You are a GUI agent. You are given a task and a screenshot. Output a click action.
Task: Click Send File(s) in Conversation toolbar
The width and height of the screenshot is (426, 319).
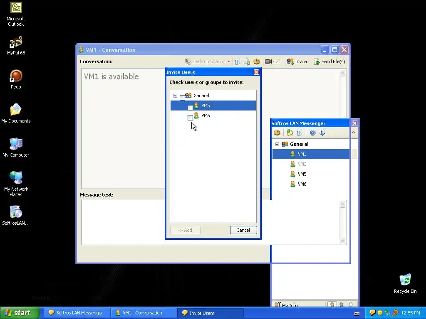click(x=329, y=61)
